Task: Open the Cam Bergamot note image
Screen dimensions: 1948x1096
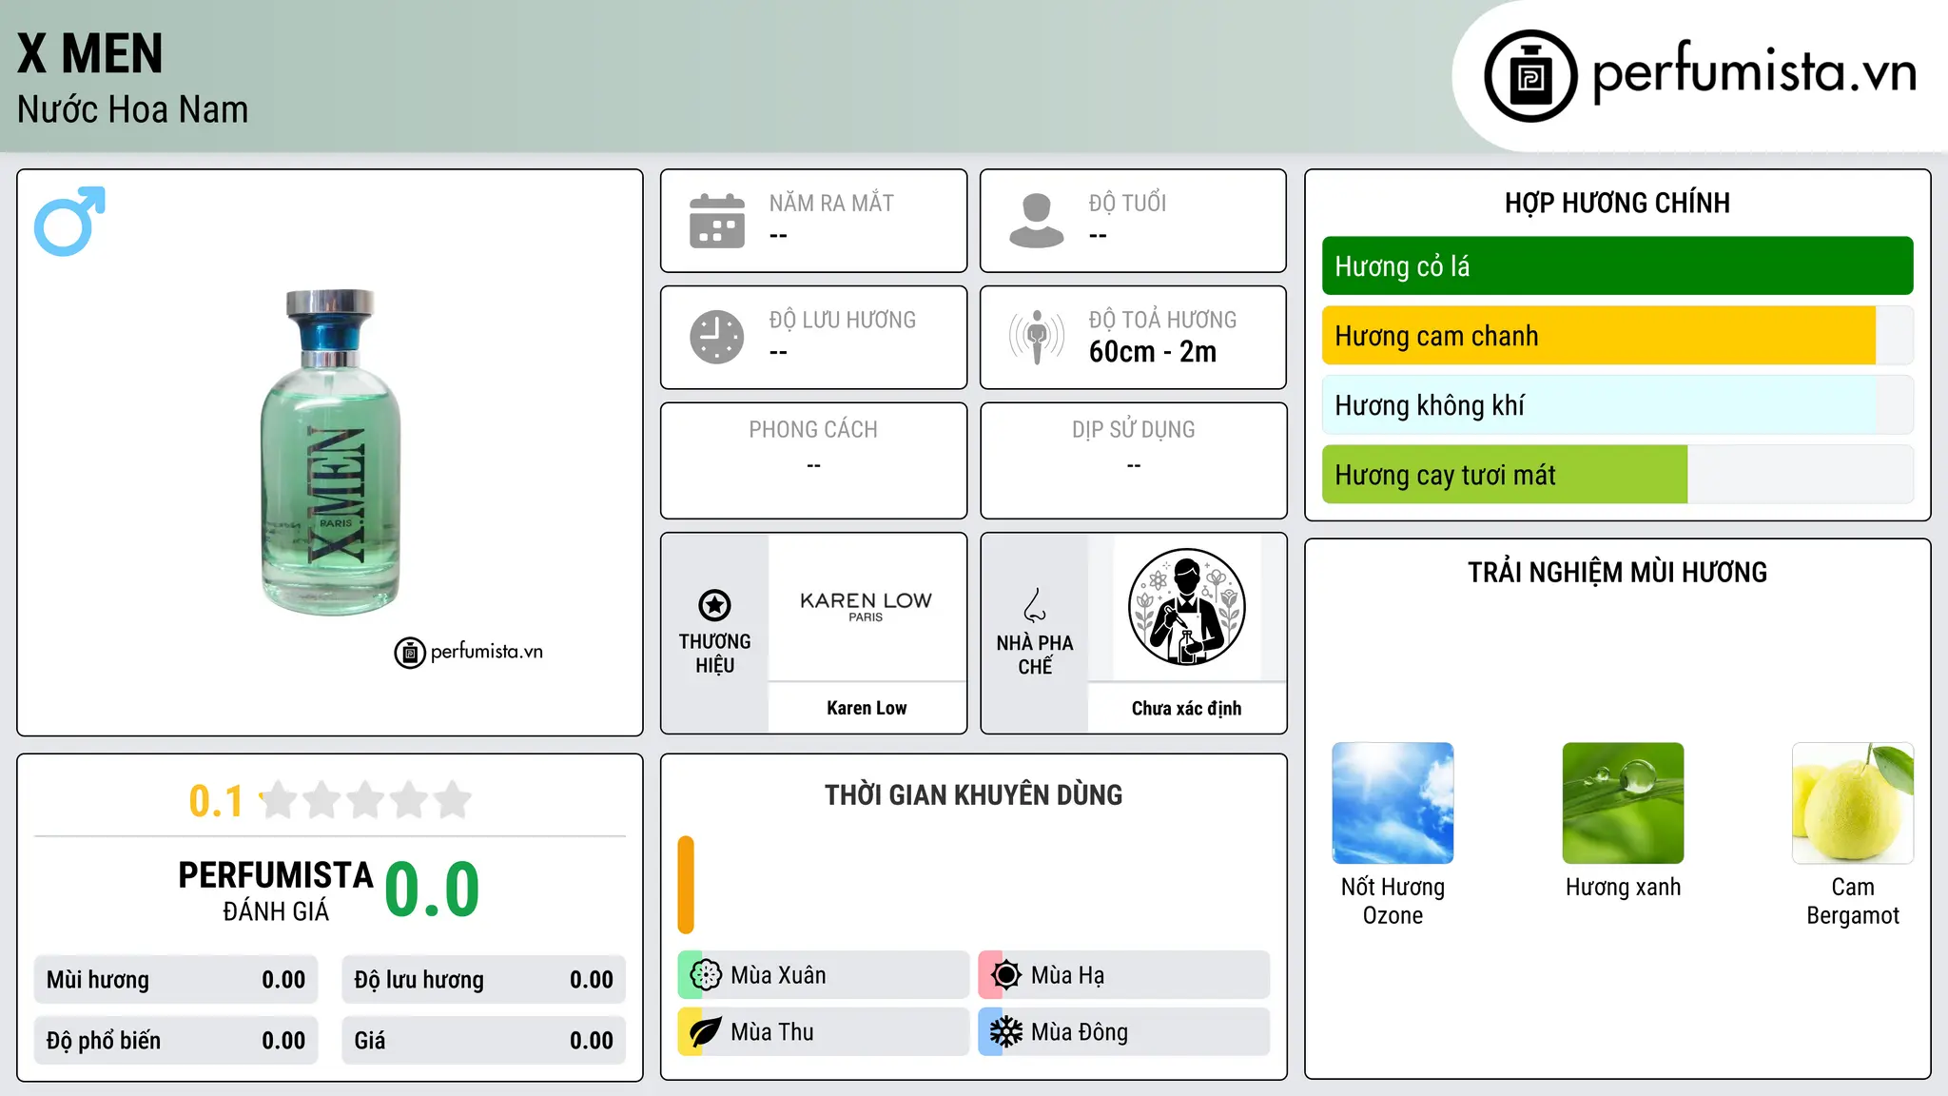Action: click(1853, 803)
